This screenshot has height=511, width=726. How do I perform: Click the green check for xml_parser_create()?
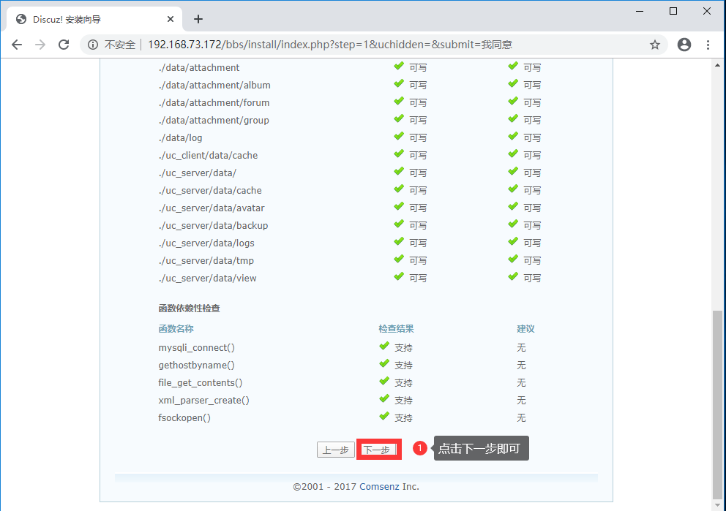point(384,398)
